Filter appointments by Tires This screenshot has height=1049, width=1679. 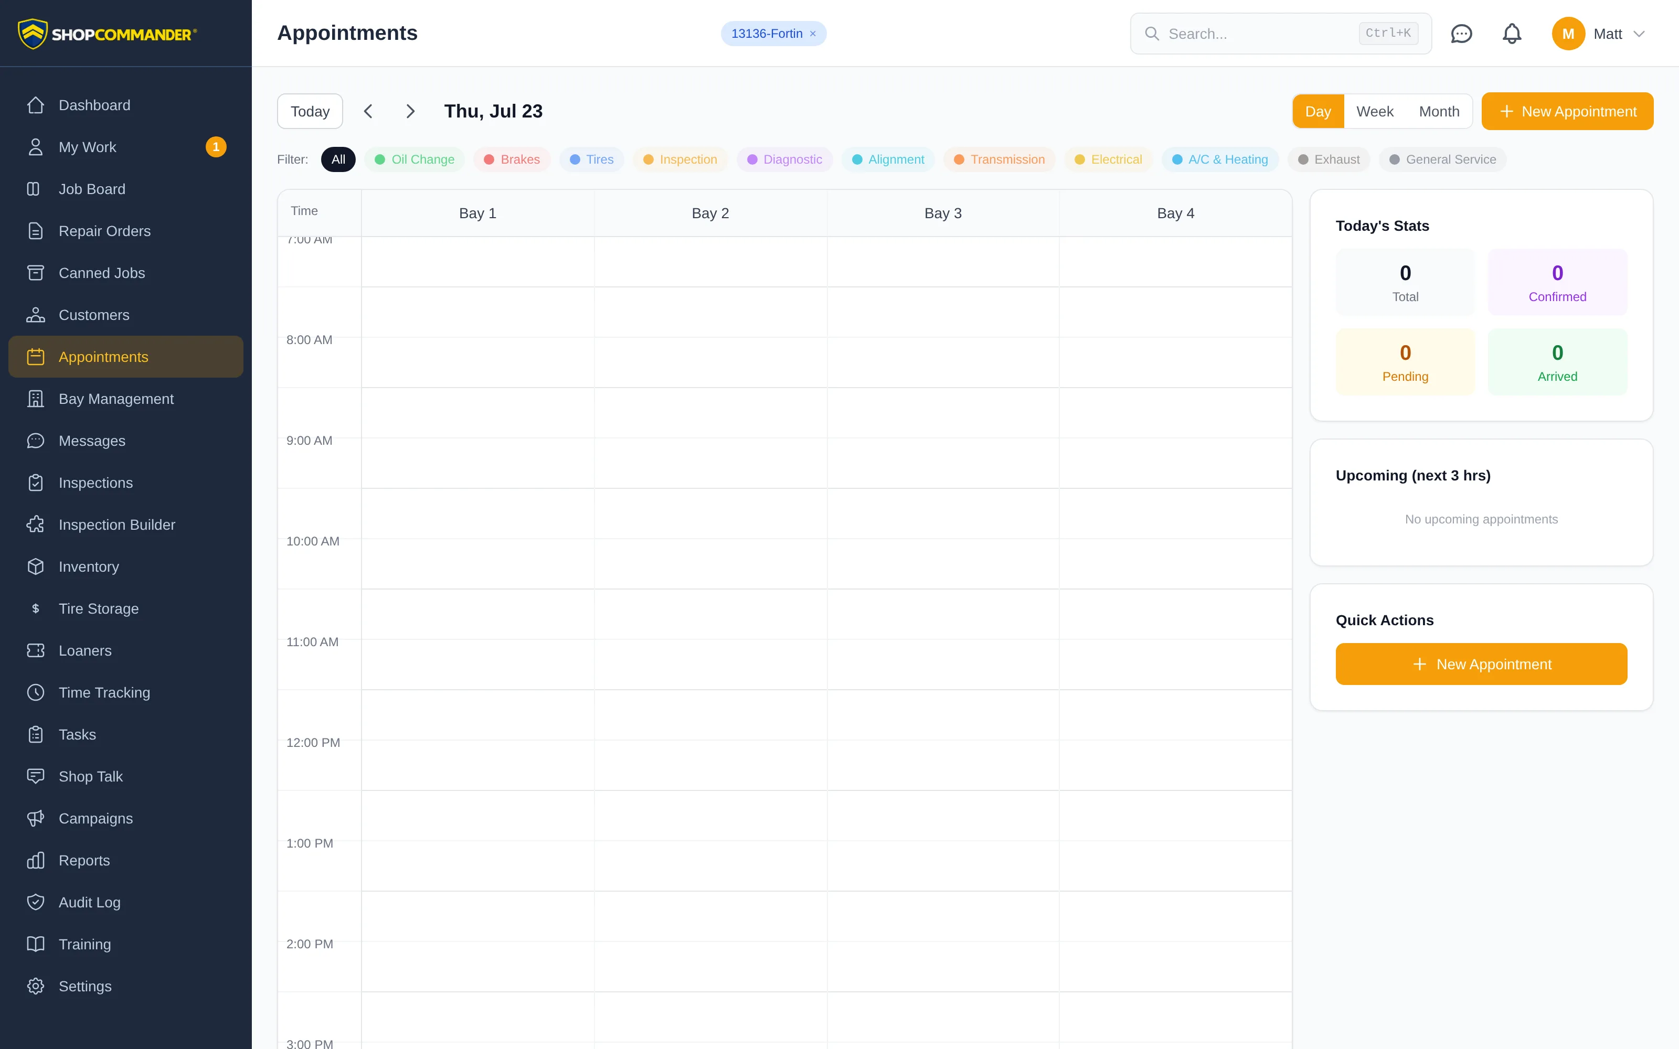(x=591, y=159)
